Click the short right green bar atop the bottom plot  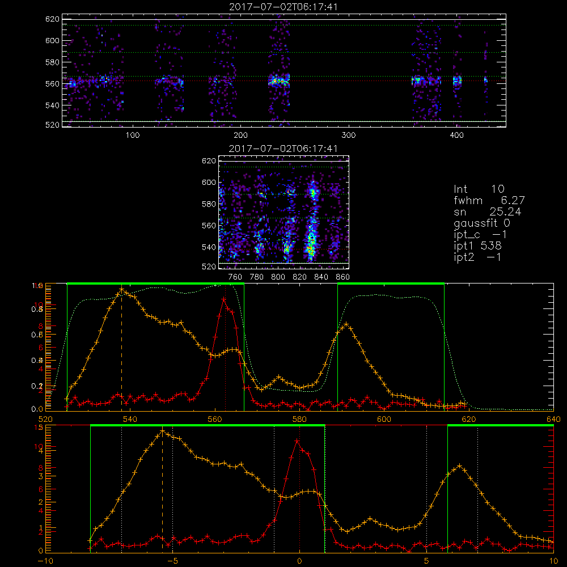pyautogui.click(x=501, y=426)
